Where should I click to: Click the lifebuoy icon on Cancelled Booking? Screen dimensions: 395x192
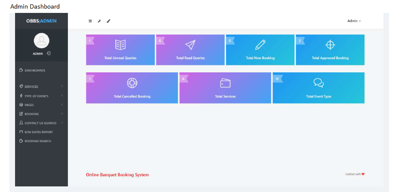(132, 83)
